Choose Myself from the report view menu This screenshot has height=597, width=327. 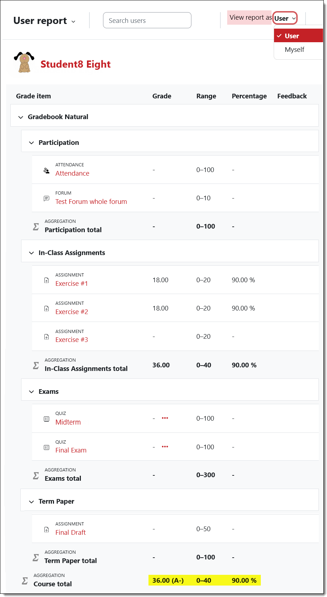click(294, 49)
